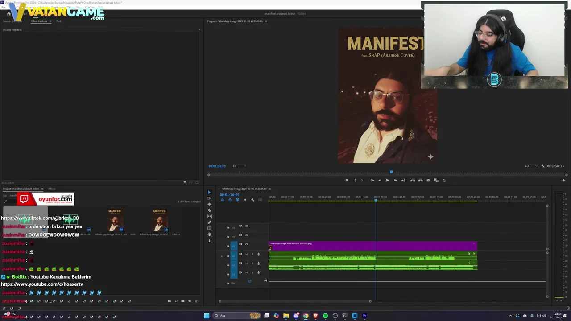Solo audio track A3
This screenshot has height=321, width=571.
tap(252, 272)
